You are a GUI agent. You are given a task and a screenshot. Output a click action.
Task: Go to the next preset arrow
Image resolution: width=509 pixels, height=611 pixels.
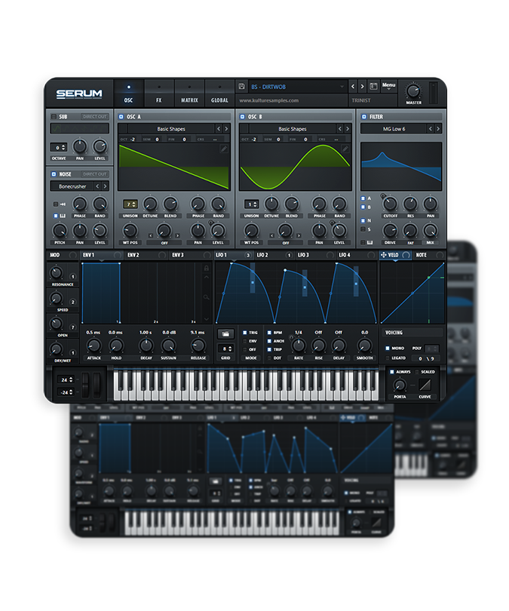[362, 87]
